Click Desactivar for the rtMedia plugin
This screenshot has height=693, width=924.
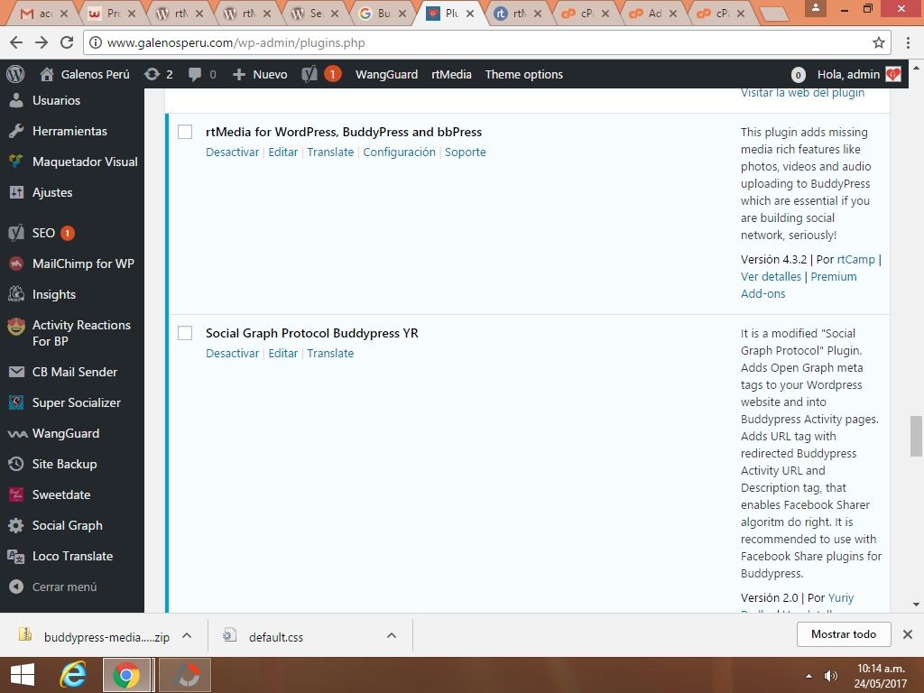(232, 152)
